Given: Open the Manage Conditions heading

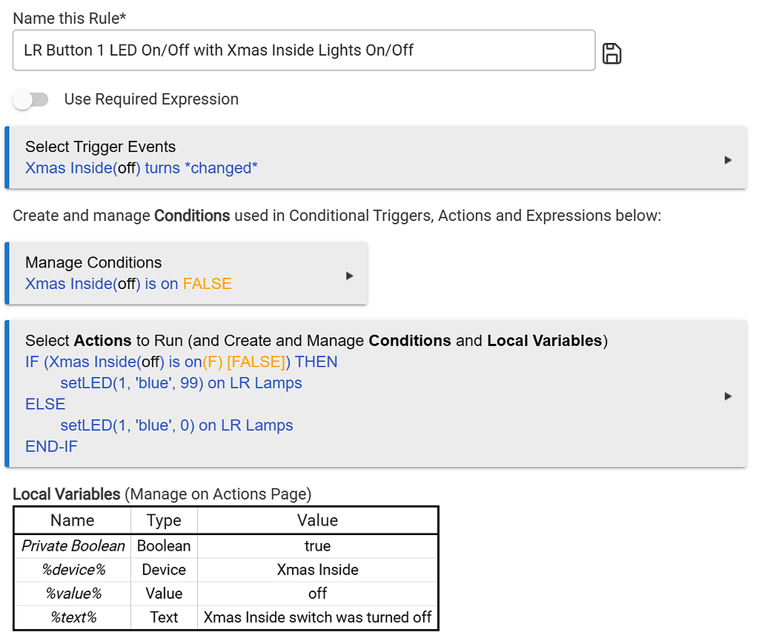Looking at the screenshot, I should coord(93,262).
